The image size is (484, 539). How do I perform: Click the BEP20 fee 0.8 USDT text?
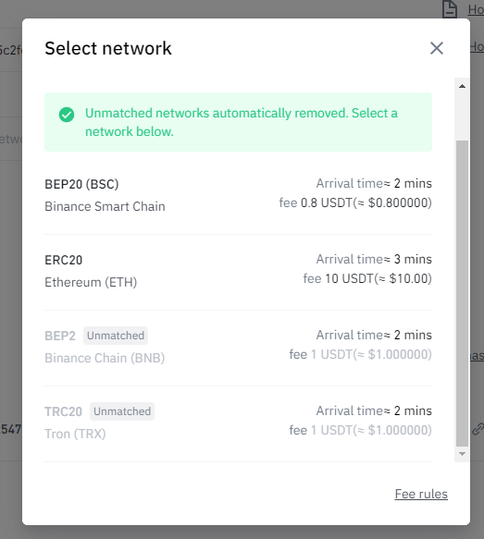tap(355, 202)
